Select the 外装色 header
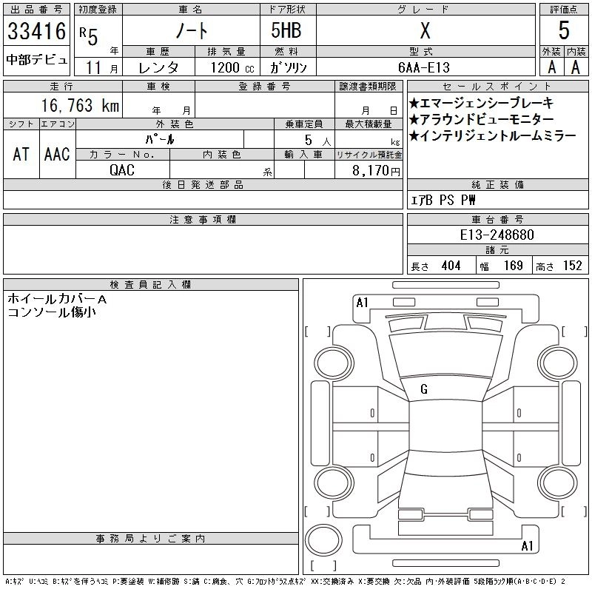Image resolution: width=592 pixels, height=592 pixels. click(x=175, y=124)
